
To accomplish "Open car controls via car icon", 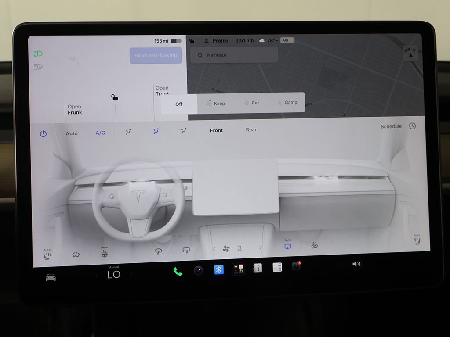I will point(51,277).
